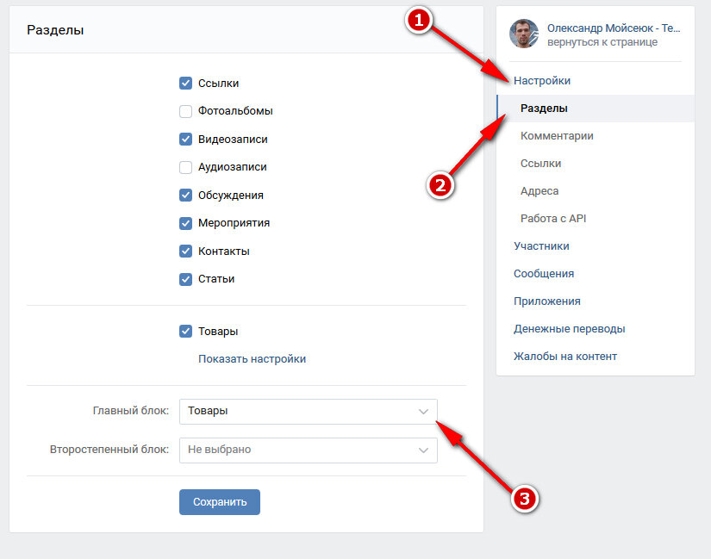Uncheck the Обсуждения checkbox
The height and width of the screenshot is (559, 711).
185,196
